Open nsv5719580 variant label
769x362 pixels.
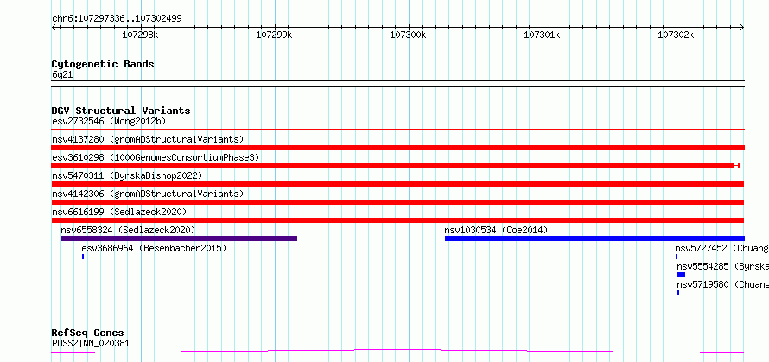(723, 284)
